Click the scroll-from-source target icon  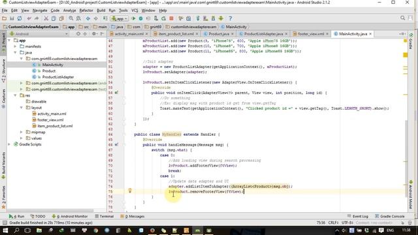point(78,34)
